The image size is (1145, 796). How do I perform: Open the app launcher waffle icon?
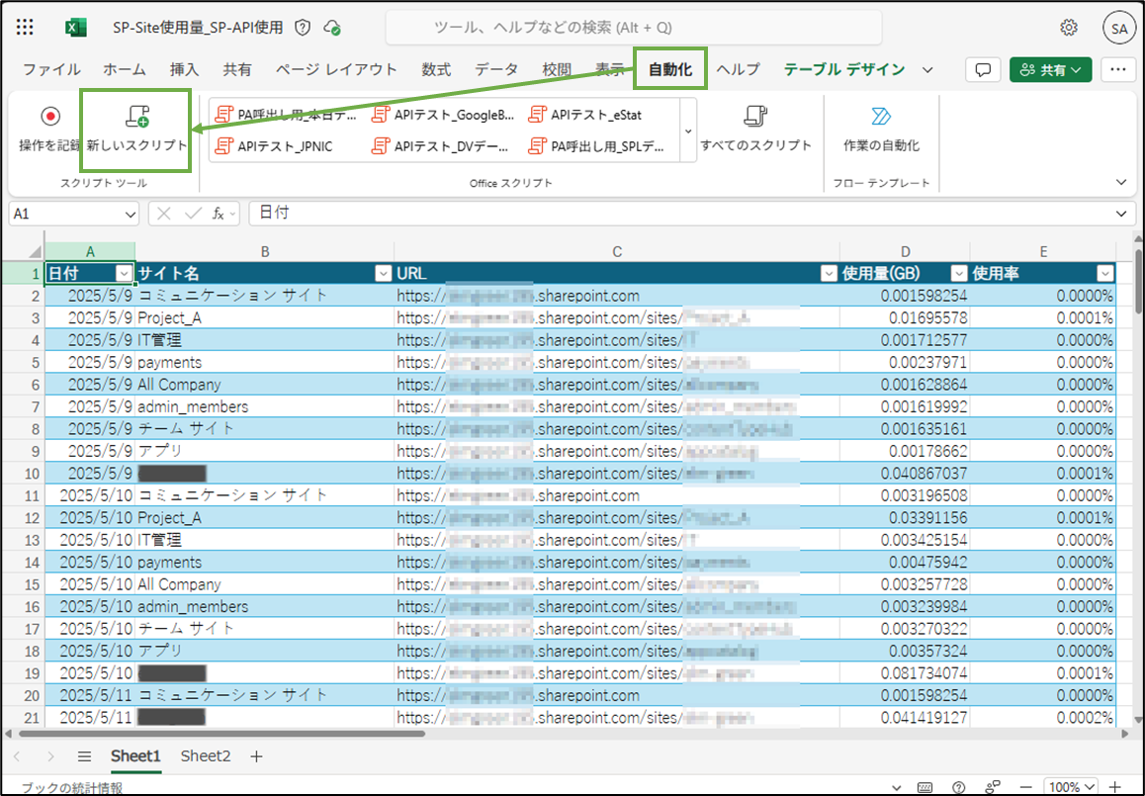pyautogui.click(x=25, y=28)
